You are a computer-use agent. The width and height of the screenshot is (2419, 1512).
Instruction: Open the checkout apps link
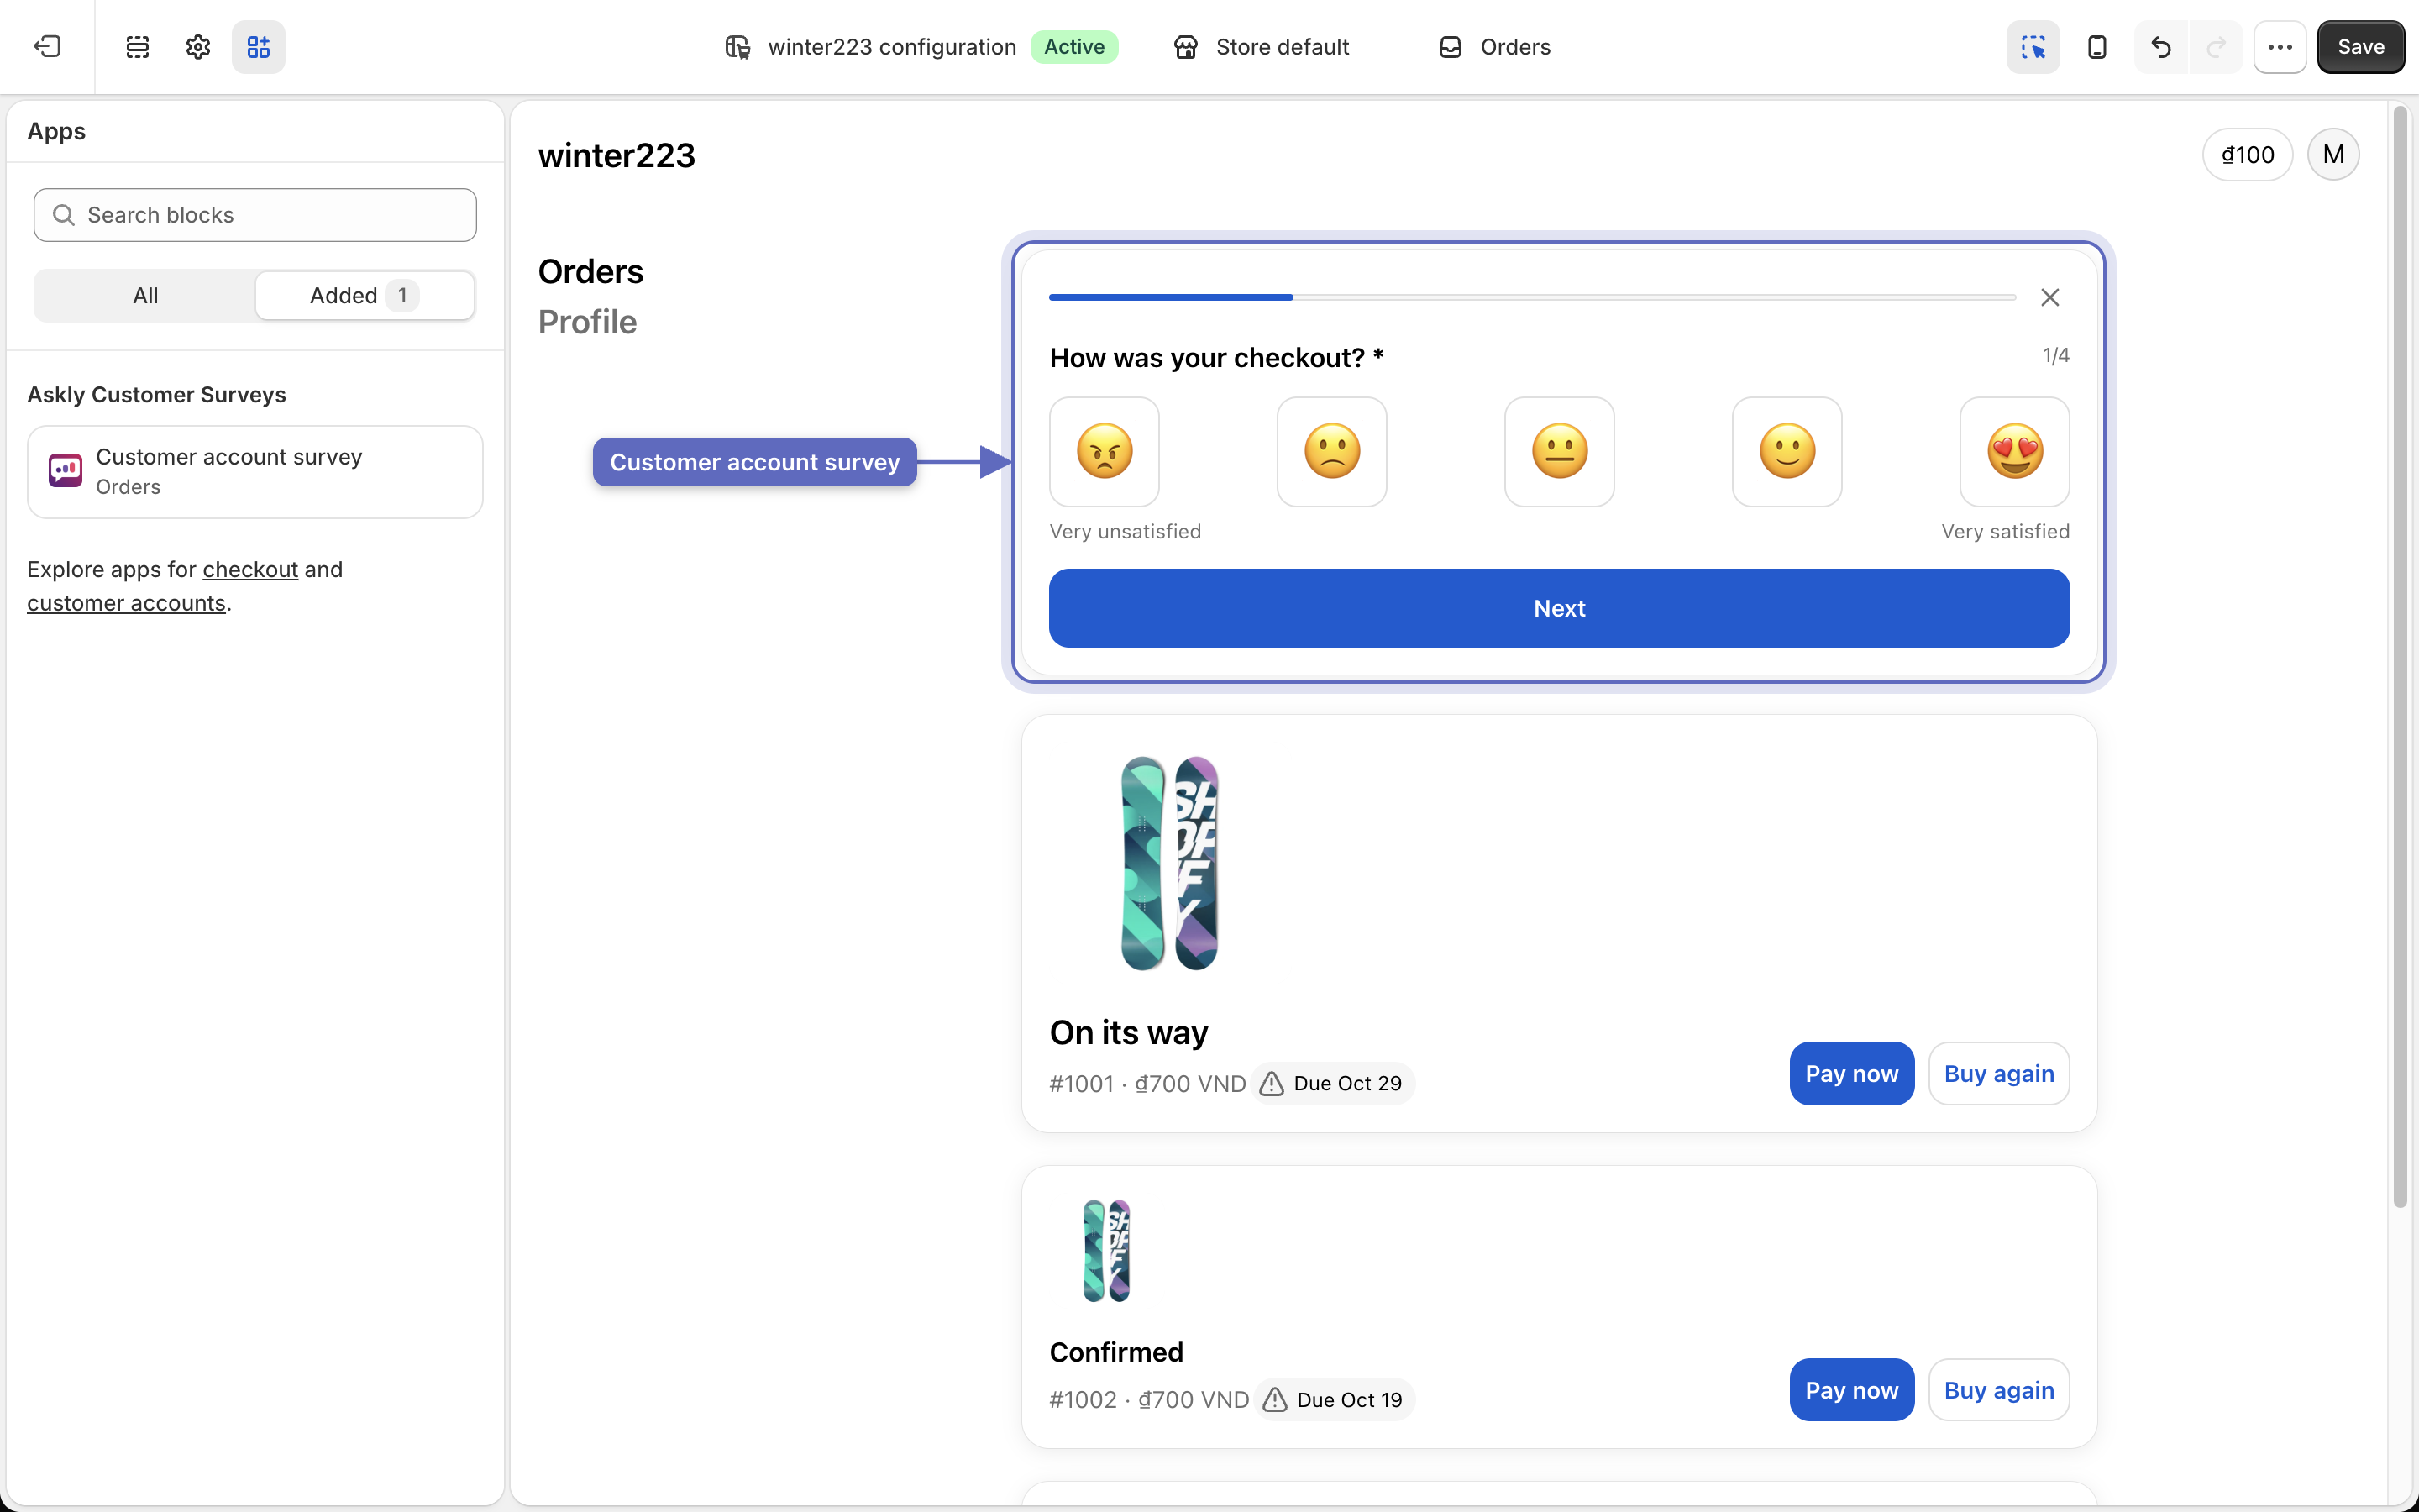(250, 569)
